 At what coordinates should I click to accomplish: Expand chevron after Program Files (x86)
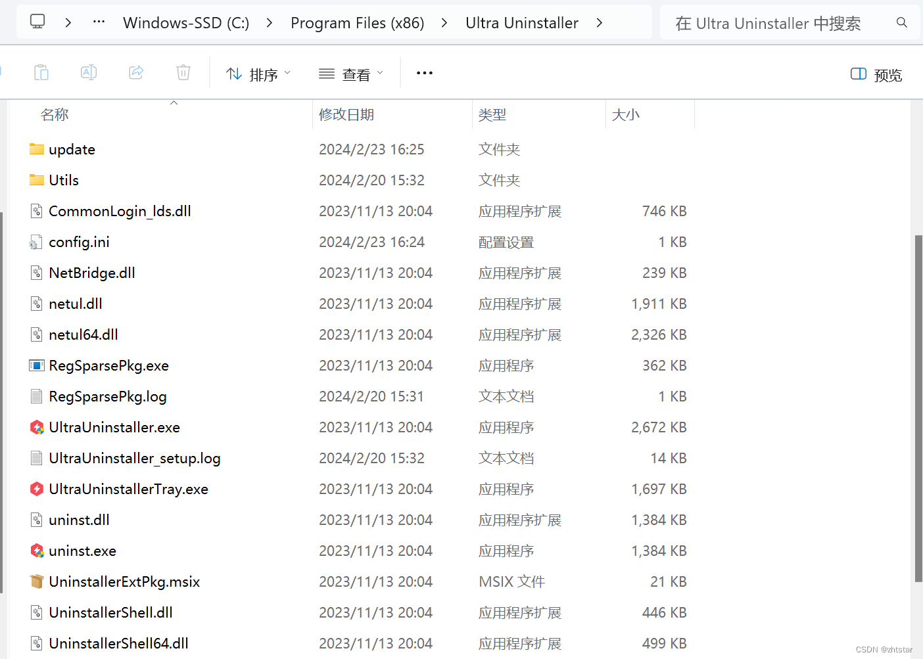444,22
